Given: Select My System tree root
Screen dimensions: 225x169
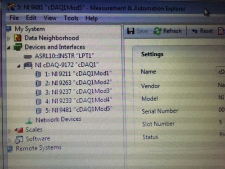Looking at the screenshot, I should point(30,29).
